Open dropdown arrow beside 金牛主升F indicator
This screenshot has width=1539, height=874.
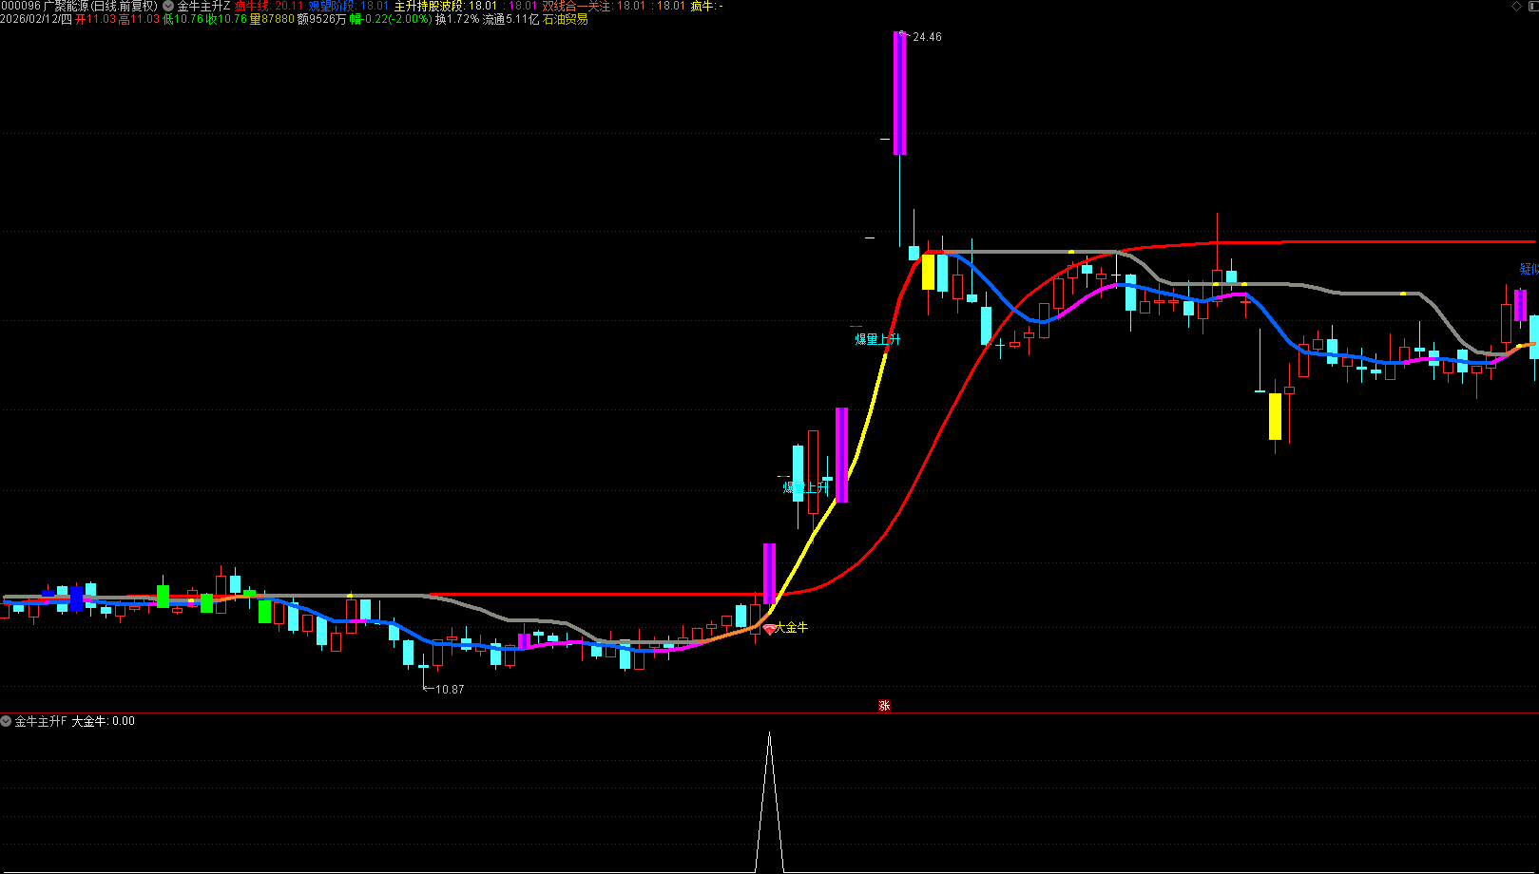(x=6, y=721)
